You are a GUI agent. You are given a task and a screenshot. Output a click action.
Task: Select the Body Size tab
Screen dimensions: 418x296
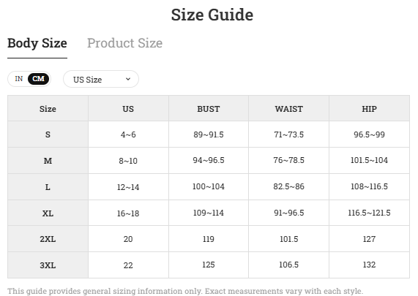pyautogui.click(x=37, y=43)
